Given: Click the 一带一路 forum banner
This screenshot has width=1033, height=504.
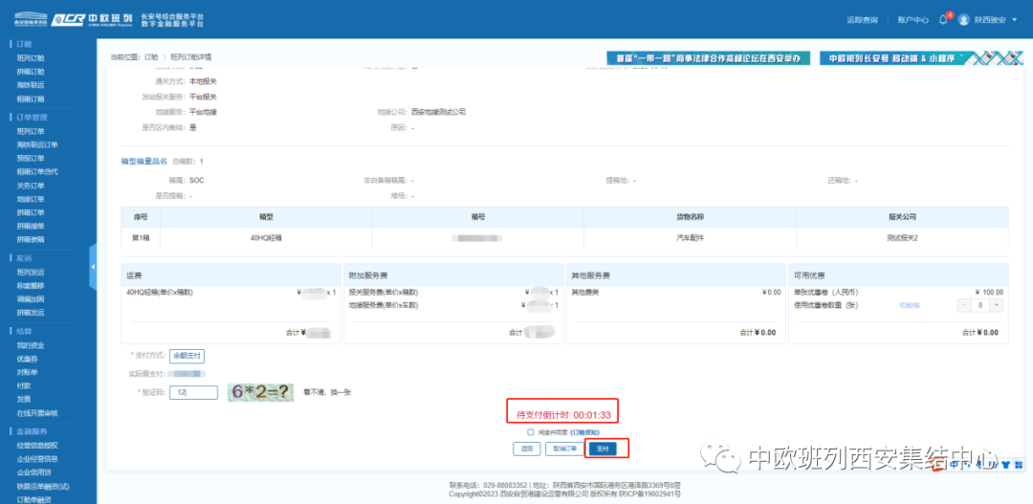Looking at the screenshot, I should (708, 58).
